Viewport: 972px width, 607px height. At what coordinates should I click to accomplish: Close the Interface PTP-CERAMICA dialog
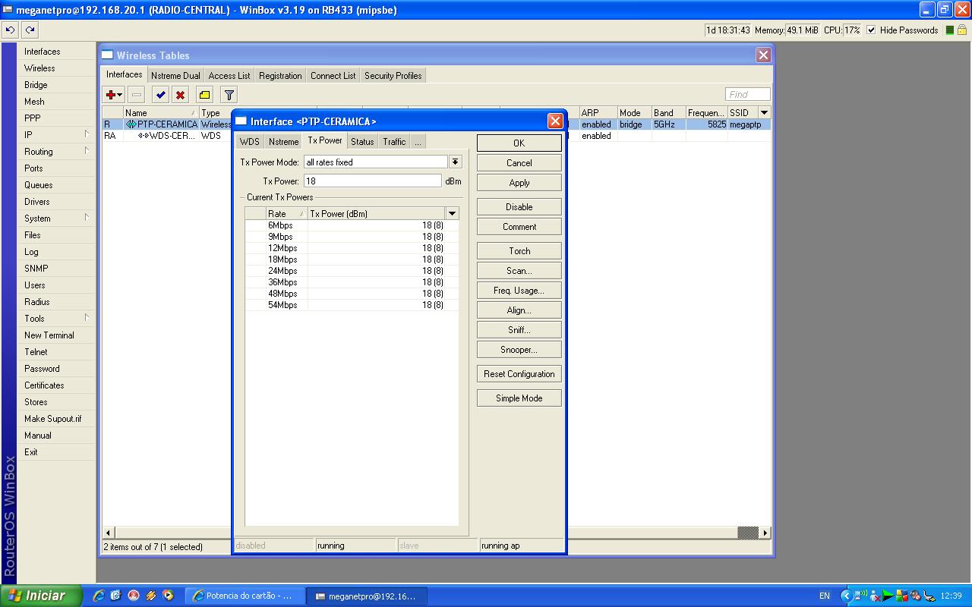pyautogui.click(x=555, y=121)
